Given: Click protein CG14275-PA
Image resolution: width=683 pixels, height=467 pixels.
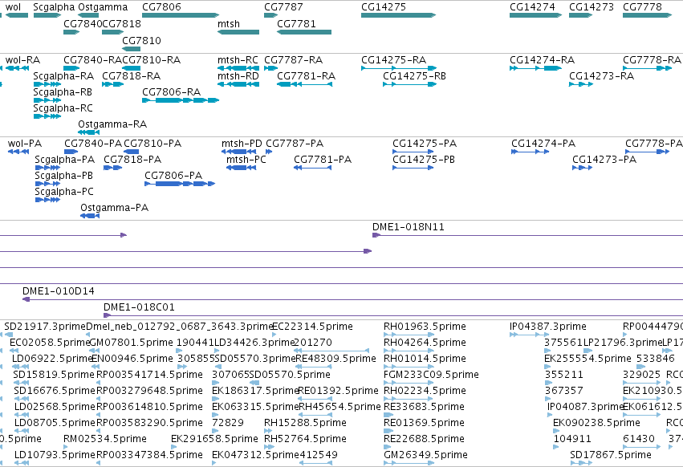Looking at the screenshot, I should (x=425, y=144).
